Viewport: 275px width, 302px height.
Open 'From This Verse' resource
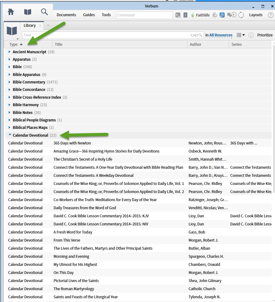click(x=67, y=240)
